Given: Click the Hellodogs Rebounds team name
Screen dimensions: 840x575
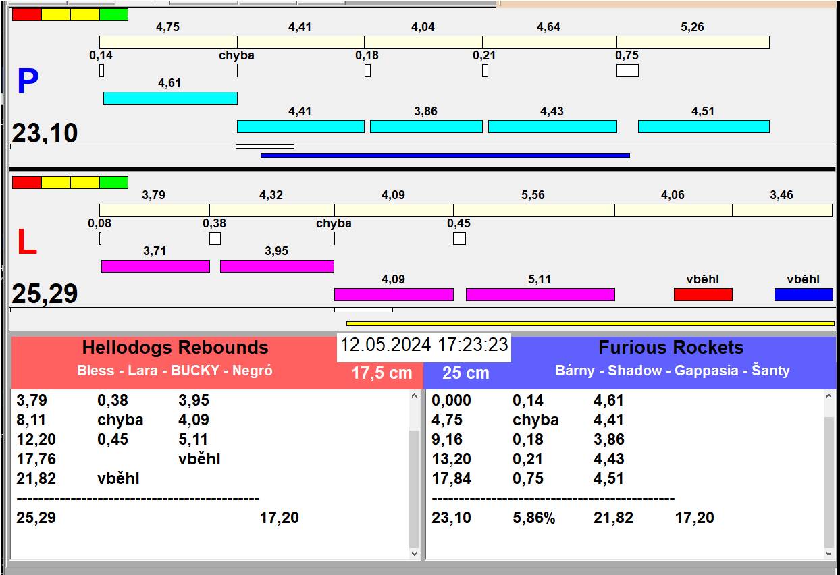Looking at the screenshot, I should point(175,348).
